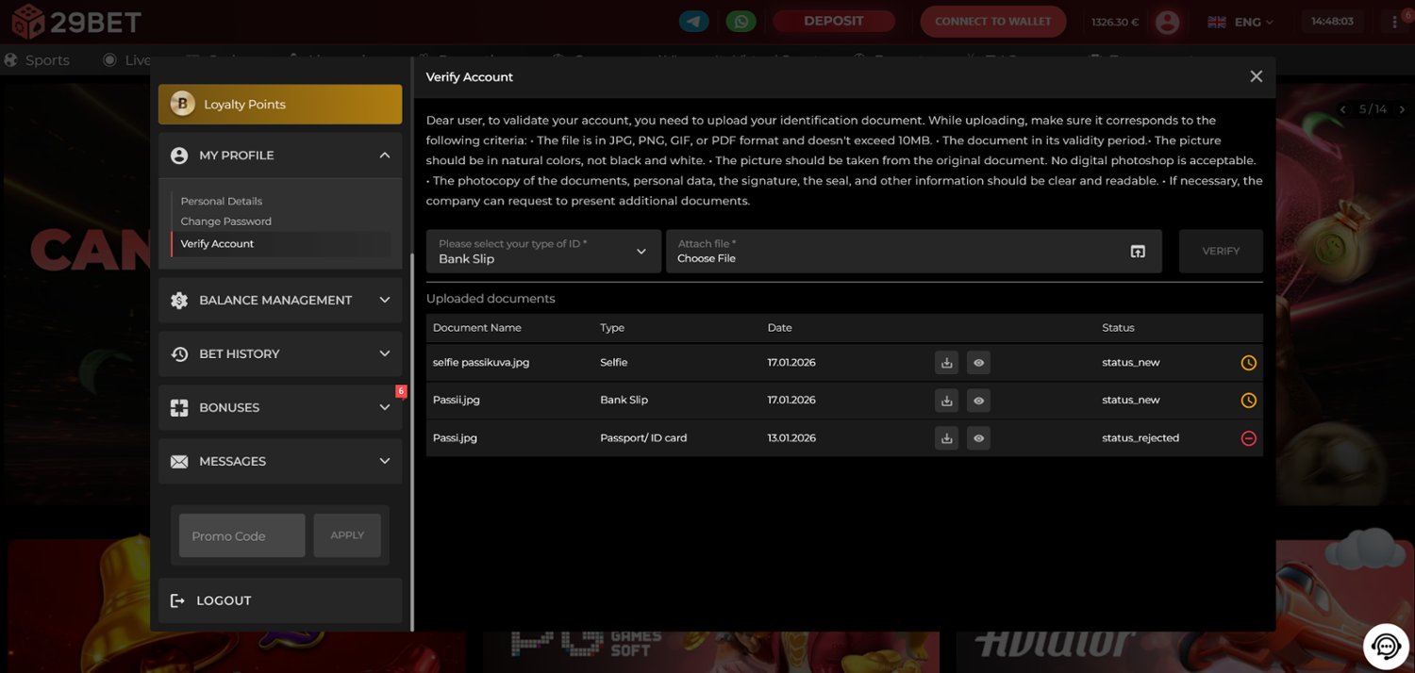The width and height of the screenshot is (1415, 673).
Task: Download the Passii.jpg bank slip file
Action: pos(946,401)
